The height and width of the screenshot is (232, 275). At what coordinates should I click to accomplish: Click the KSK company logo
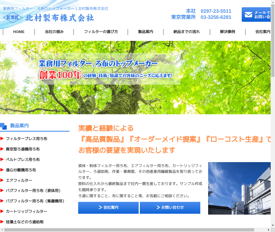[13, 18]
